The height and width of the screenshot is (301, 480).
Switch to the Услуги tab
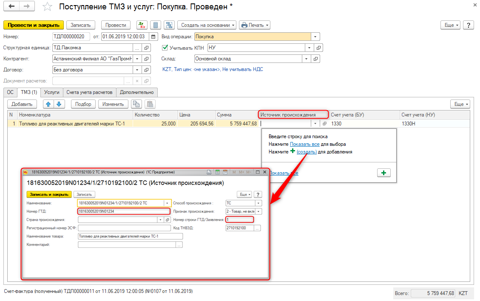click(x=52, y=92)
